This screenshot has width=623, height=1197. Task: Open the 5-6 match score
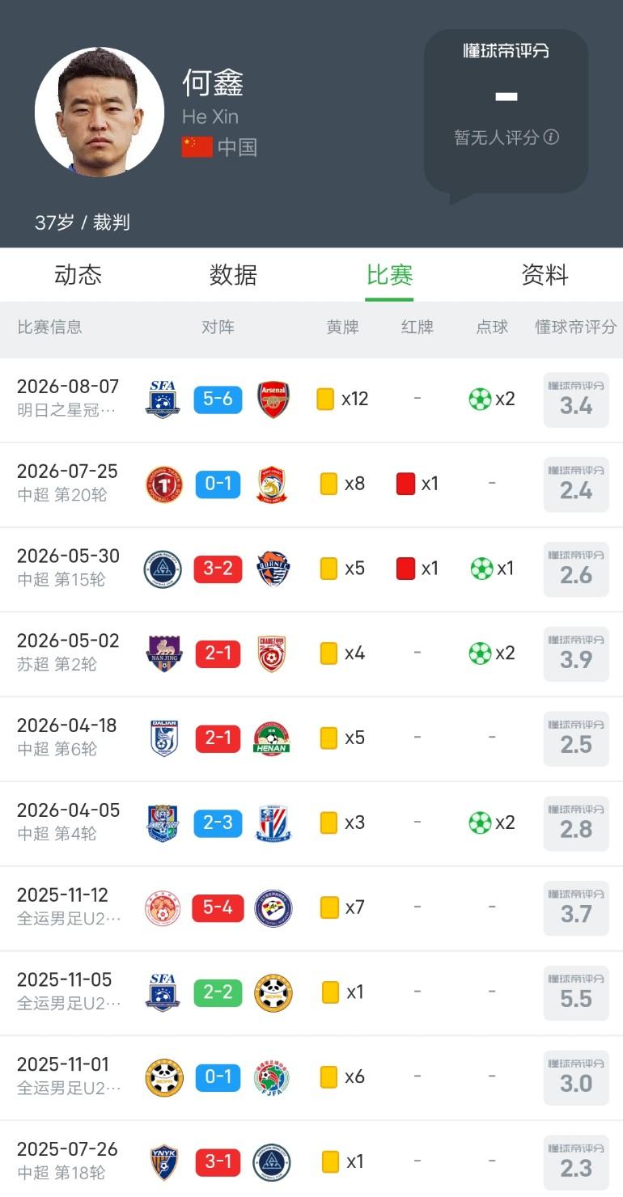click(x=218, y=400)
